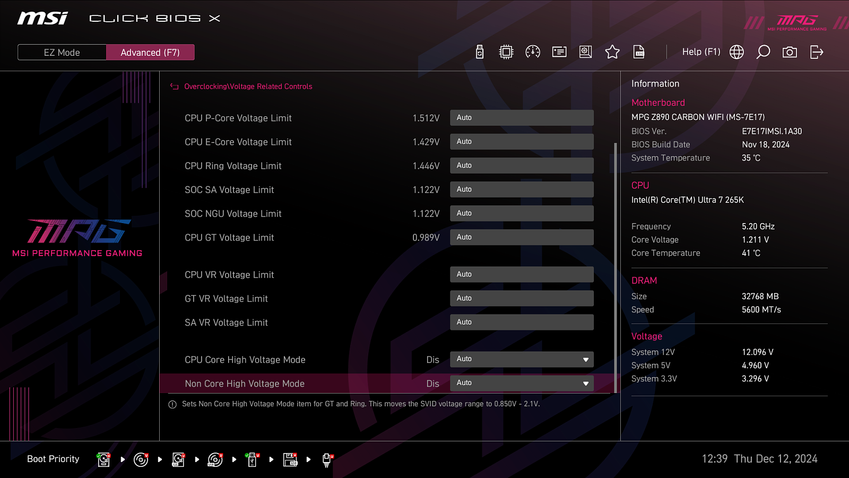Screen dimensions: 849x478
Task: Select CPU GT Voltage Limit label
Action: point(229,237)
